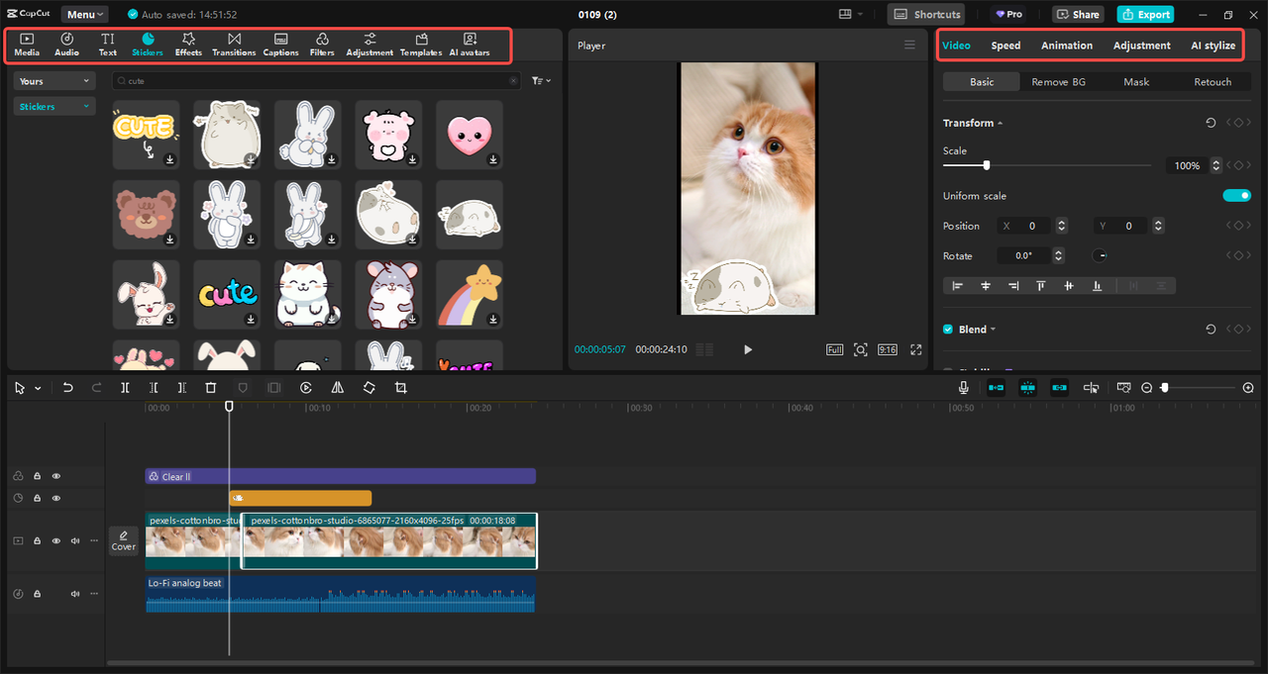Click the 9:16 ratio button in Player
This screenshot has height=674, width=1268.
[888, 349]
